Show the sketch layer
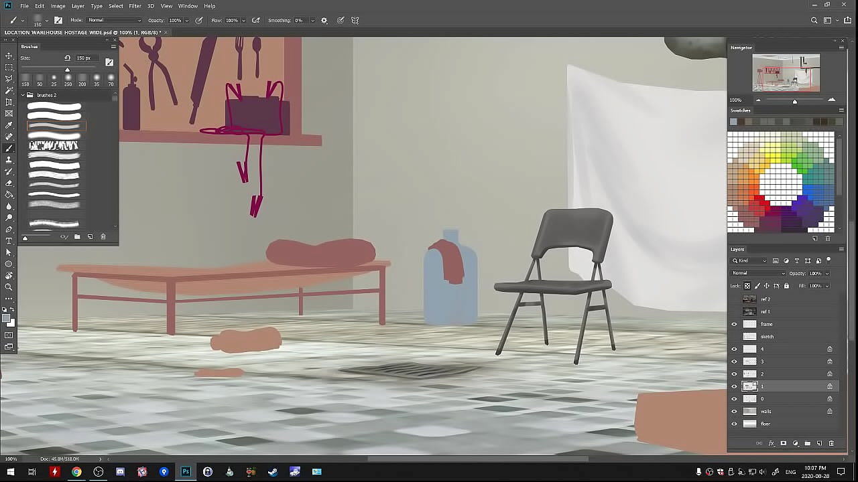 734,337
